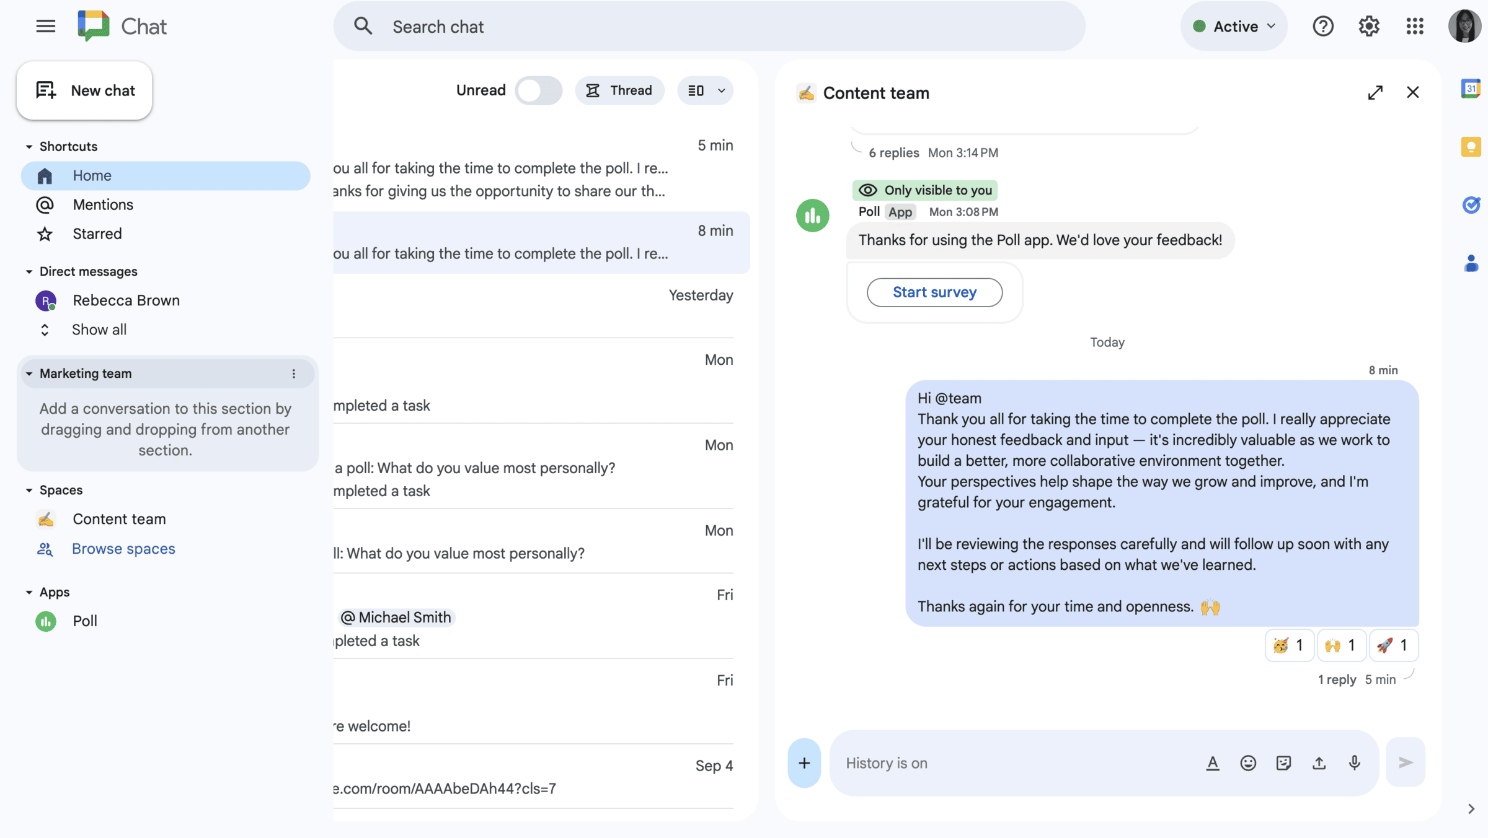Open Google Tasks from the side panel

coord(1471,205)
